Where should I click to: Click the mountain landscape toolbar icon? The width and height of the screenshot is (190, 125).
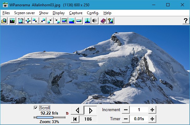12,21
